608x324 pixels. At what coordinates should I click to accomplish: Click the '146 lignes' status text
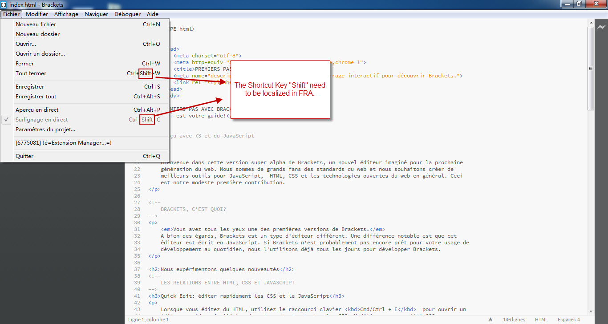click(x=514, y=320)
